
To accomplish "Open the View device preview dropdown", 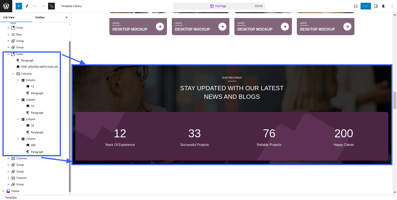I will coord(356,6).
